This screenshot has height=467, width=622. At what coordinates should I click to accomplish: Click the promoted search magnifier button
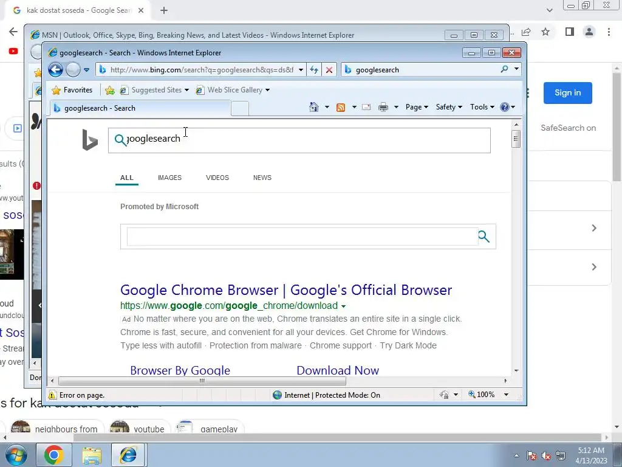(x=484, y=237)
